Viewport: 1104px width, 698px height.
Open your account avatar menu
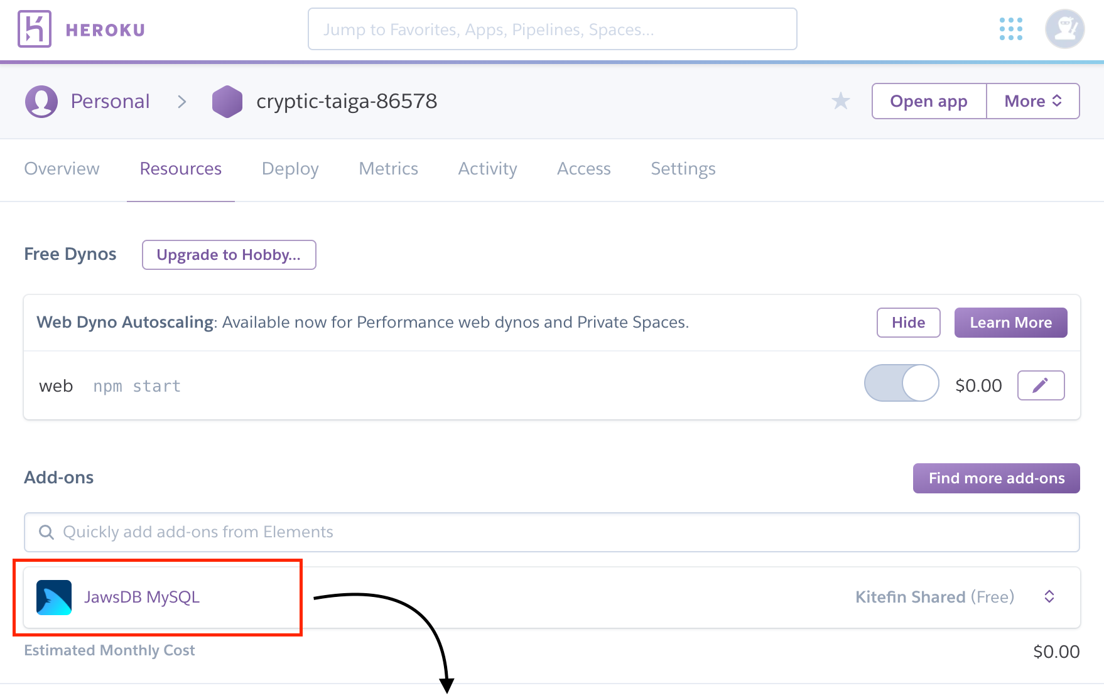tap(1064, 29)
